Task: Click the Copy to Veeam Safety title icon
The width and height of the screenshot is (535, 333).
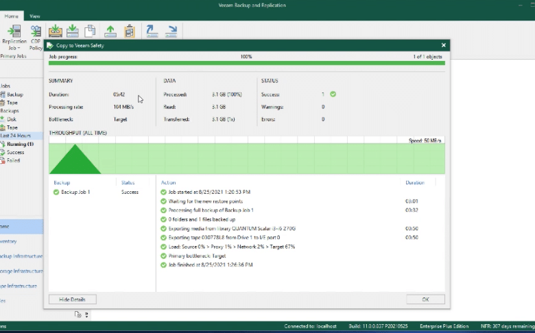Action: 50,45
